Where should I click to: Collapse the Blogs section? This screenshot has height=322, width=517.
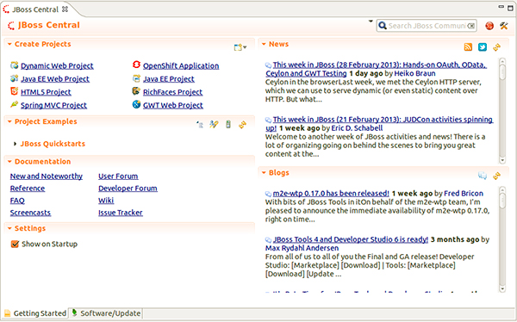pos(264,172)
